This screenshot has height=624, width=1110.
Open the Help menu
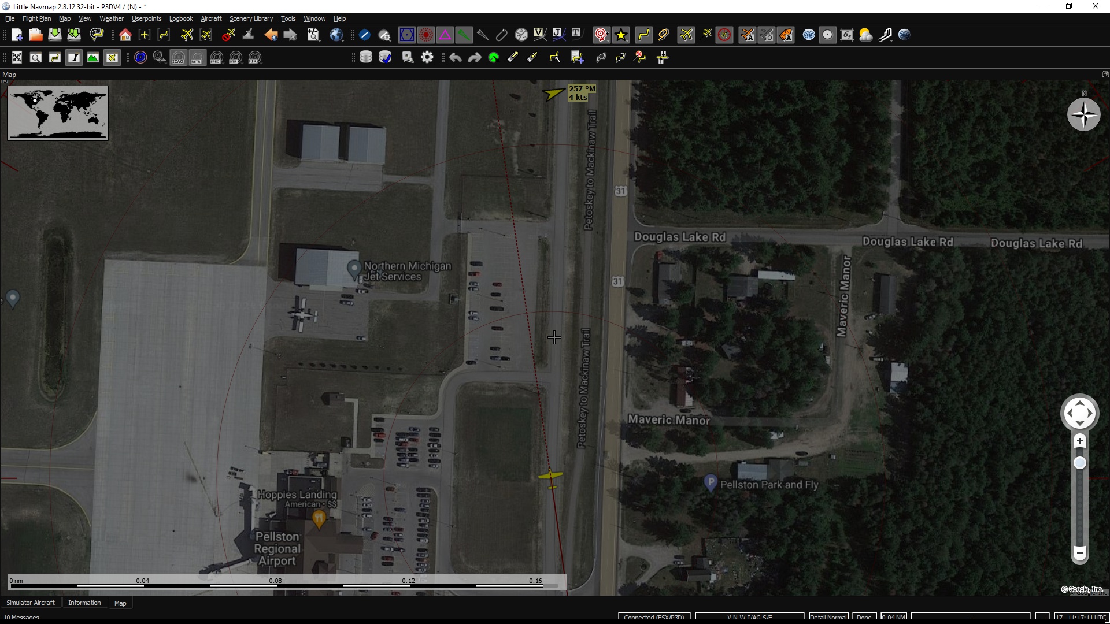click(x=340, y=18)
